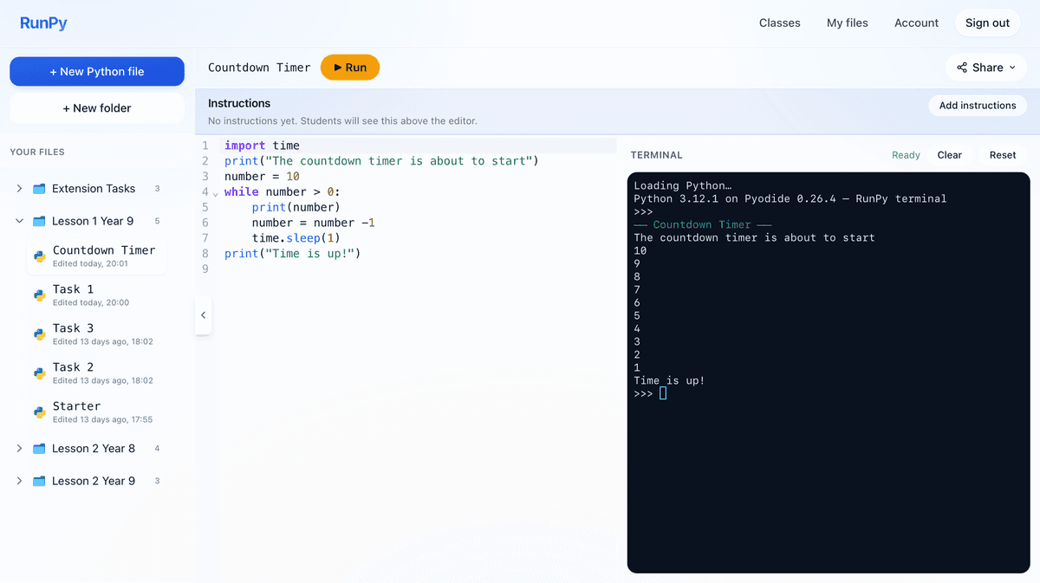The width and height of the screenshot is (1040, 583).
Task: Click the Lesson 2 Year 9 folder icon
Action: tap(39, 481)
